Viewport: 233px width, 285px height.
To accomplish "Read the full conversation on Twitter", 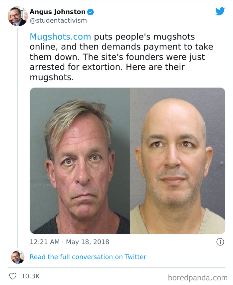I will pyautogui.click(x=88, y=257).
